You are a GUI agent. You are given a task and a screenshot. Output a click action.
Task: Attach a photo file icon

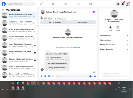[45, 76]
